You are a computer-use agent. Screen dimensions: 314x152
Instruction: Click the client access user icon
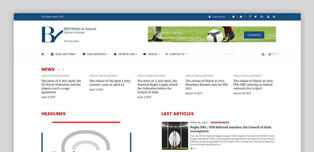coord(210,16)
